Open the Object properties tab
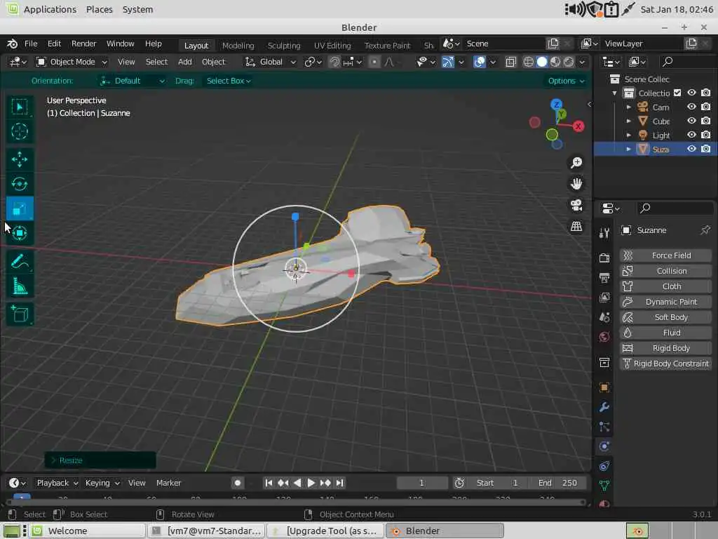Image resolution: width=718 pixels, height=539 pixels. pyautogui.click(x=604, y=387)
